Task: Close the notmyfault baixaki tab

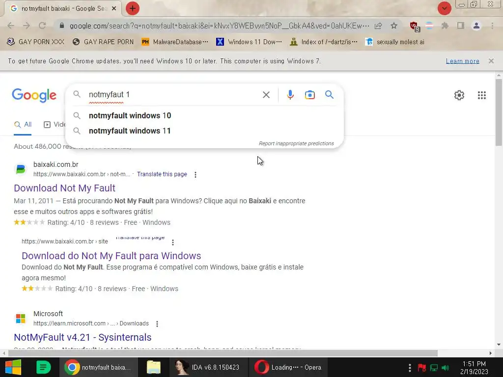Action: (x=114, y=9)
